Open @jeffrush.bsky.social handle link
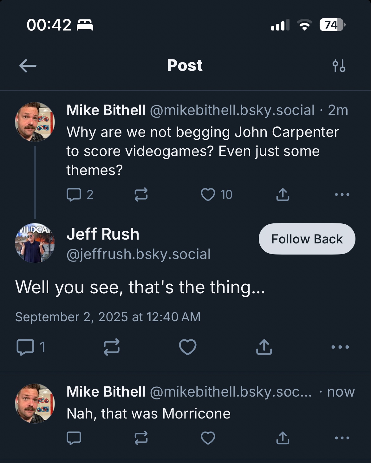This screenshot has height=463, width=371. 138,254
